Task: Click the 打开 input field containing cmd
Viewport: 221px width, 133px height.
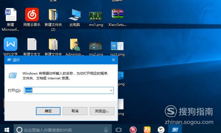Action: click(x=69, y=90)
